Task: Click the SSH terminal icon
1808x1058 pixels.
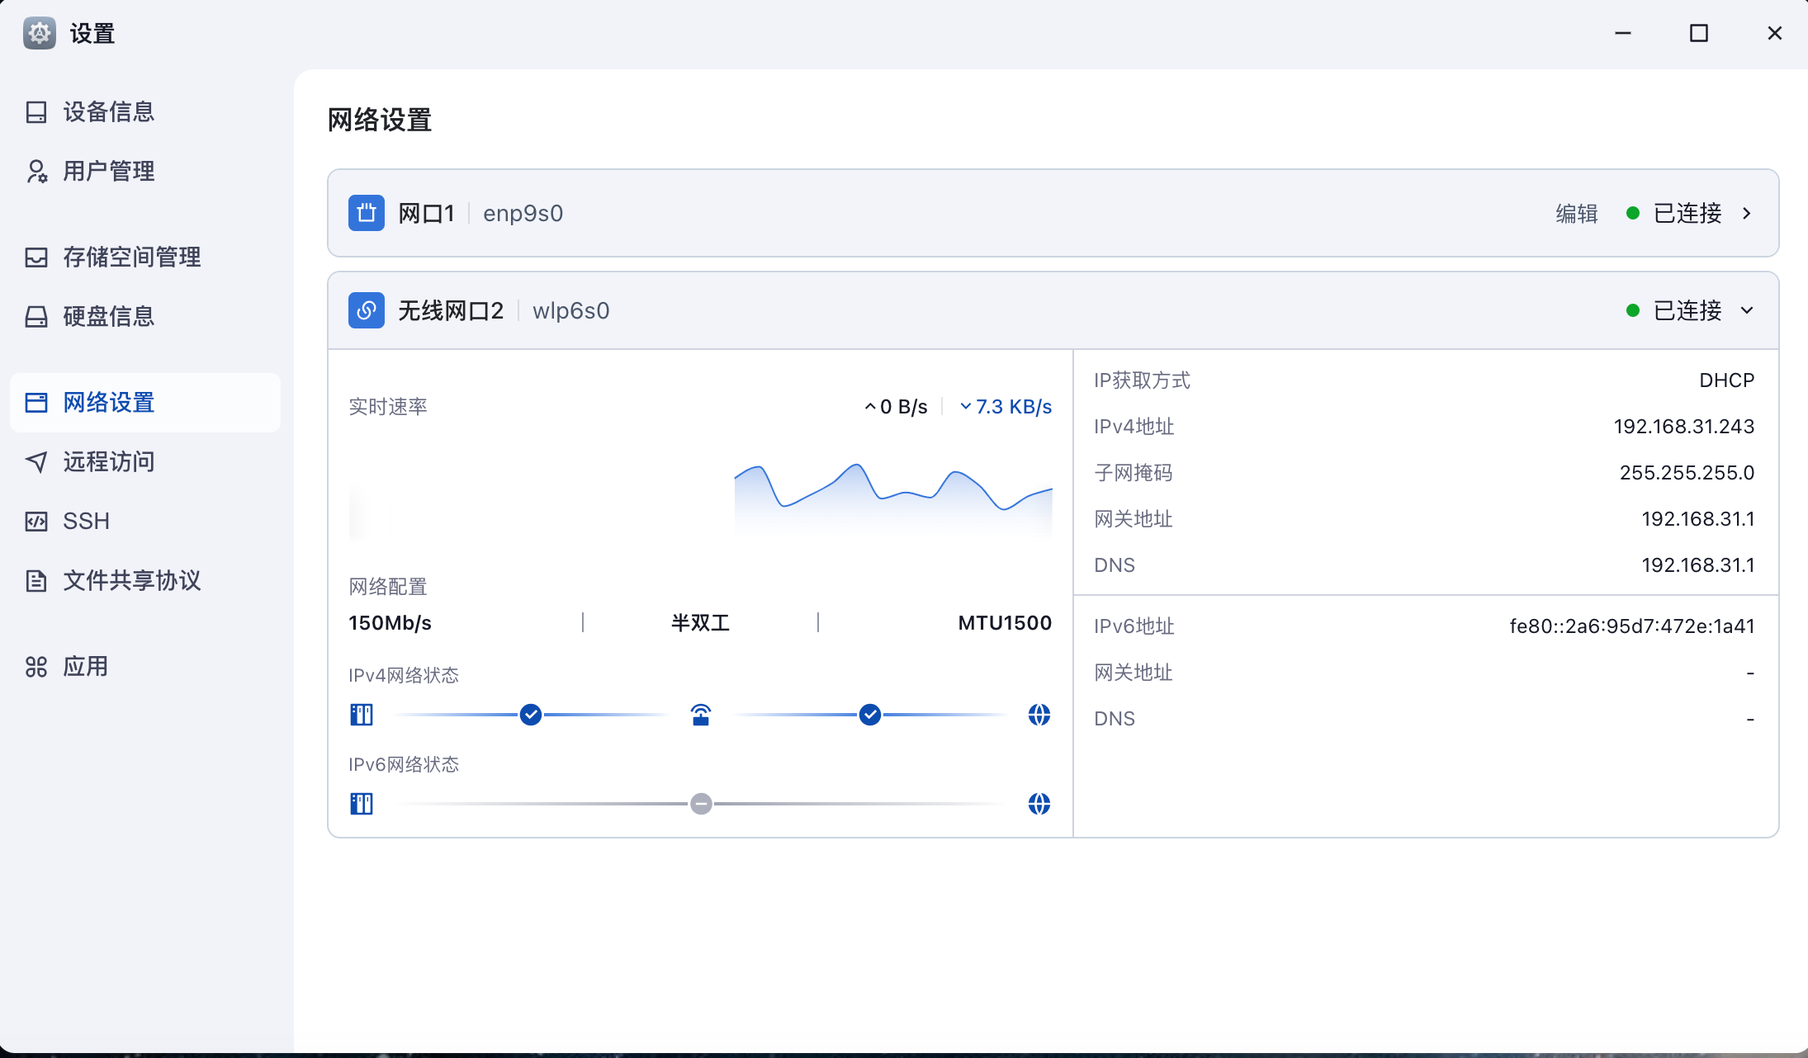Action: [x=36, y=522]
